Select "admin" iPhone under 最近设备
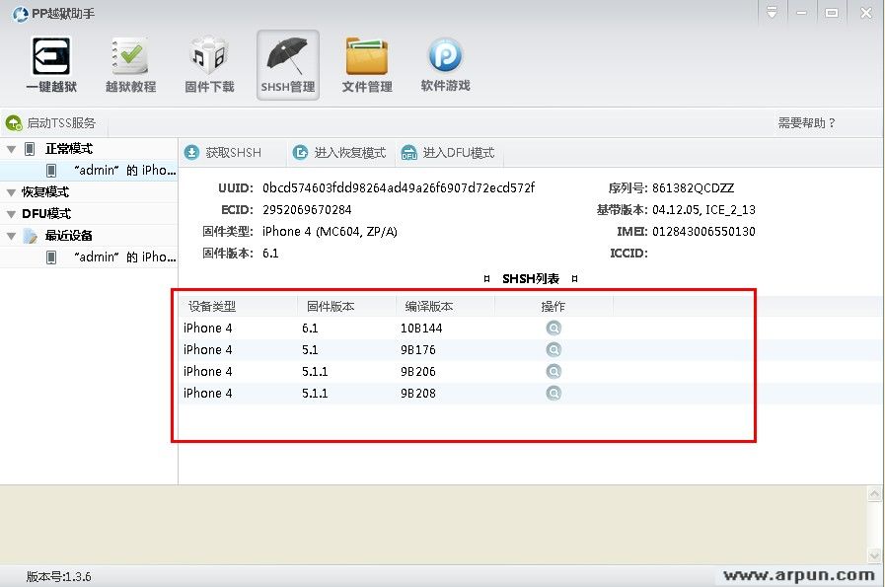The width and height of the screenshot is (885, 587). (89, 257)
